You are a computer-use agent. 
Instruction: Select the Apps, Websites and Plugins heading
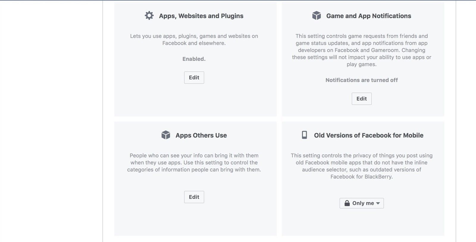point(201,16)
